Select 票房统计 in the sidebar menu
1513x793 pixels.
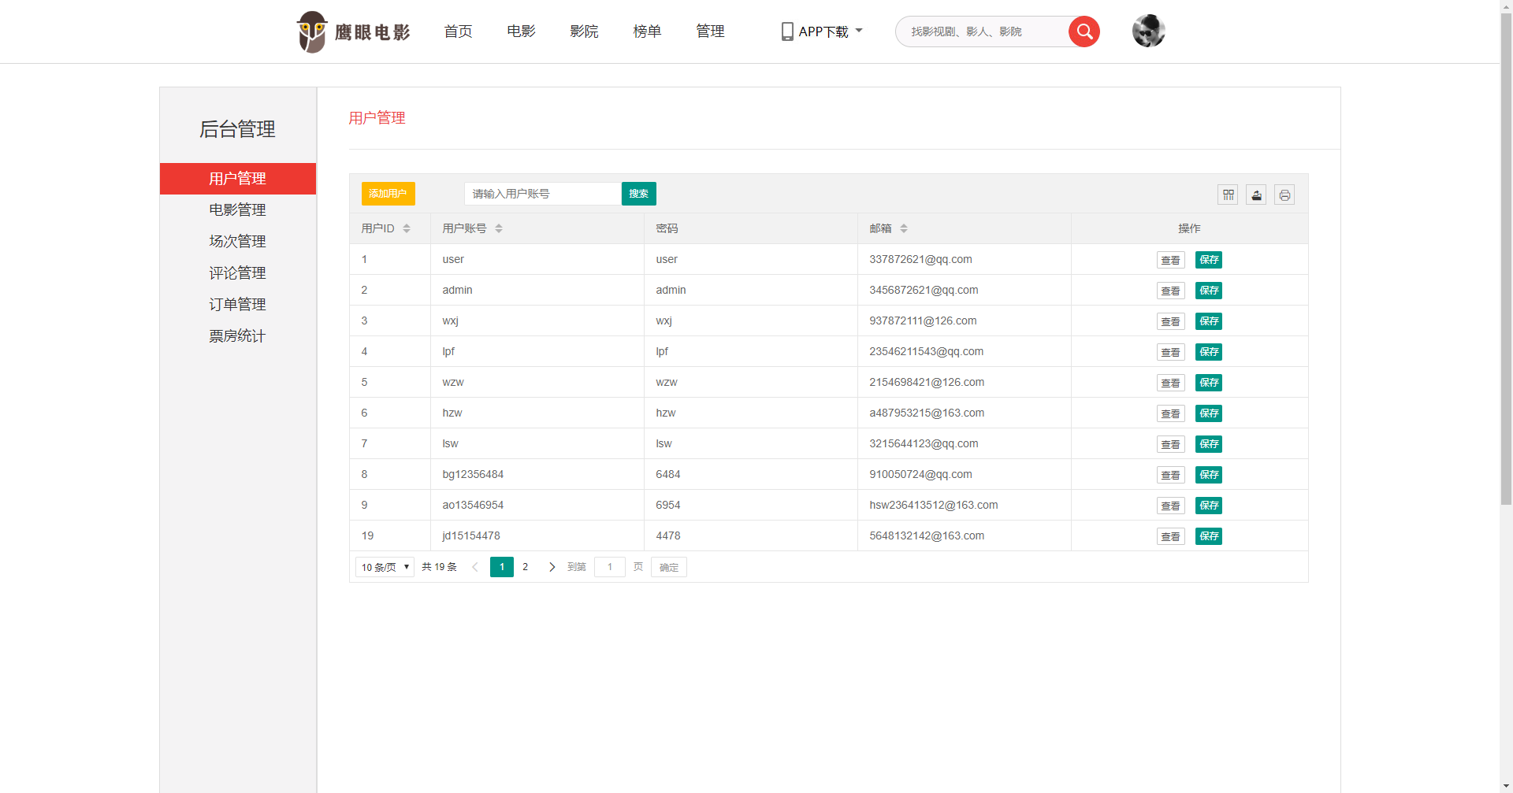tap(237, 336)
